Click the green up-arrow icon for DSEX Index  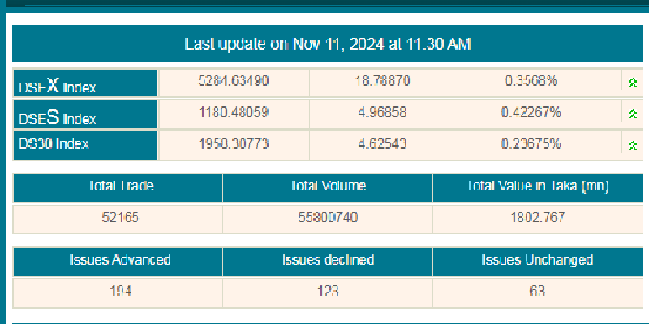[631, 83]
